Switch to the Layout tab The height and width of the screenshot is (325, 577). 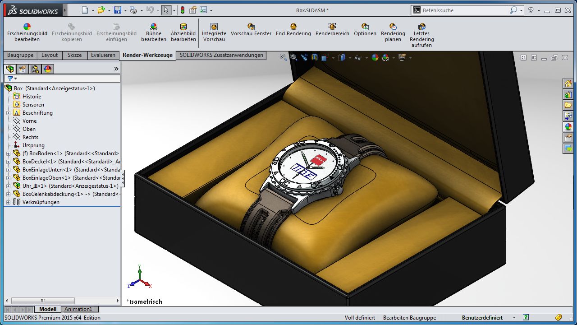(x=50, y=55)
